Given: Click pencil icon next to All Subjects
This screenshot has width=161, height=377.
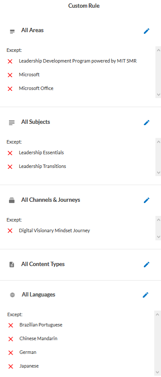Looking at the screenshot, I should 146,123.
